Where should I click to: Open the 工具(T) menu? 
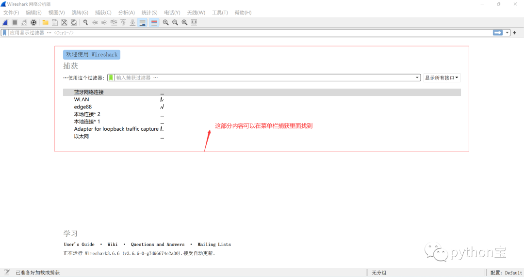click(220, 12)
